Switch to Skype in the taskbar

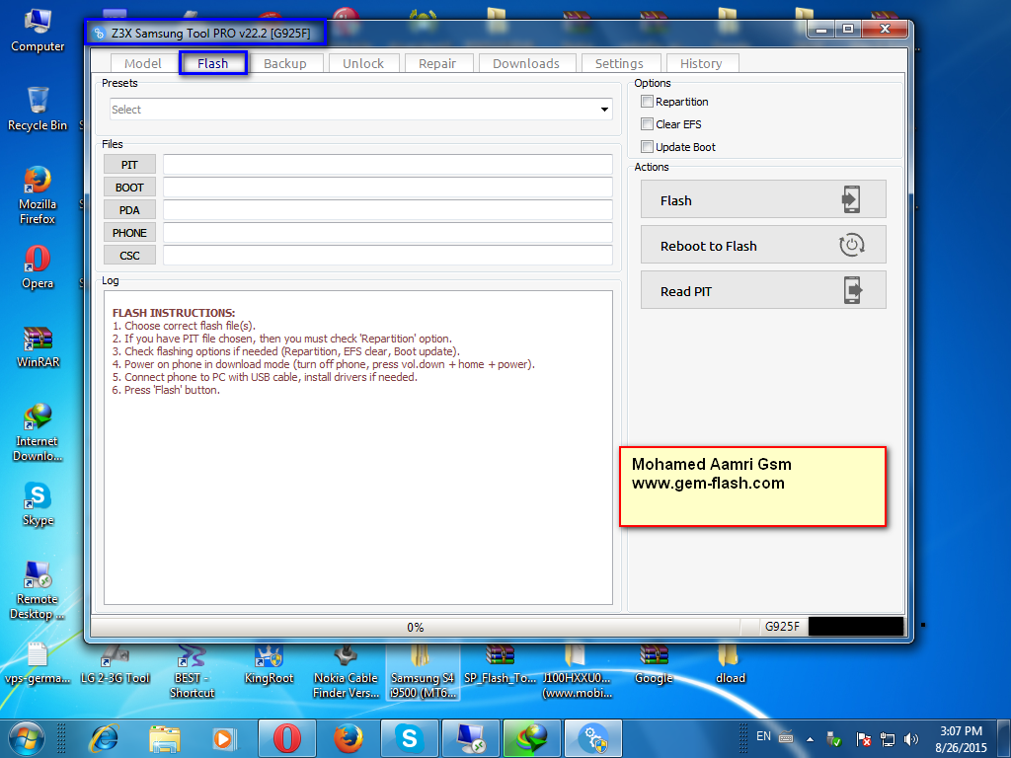tap(410, 738)
